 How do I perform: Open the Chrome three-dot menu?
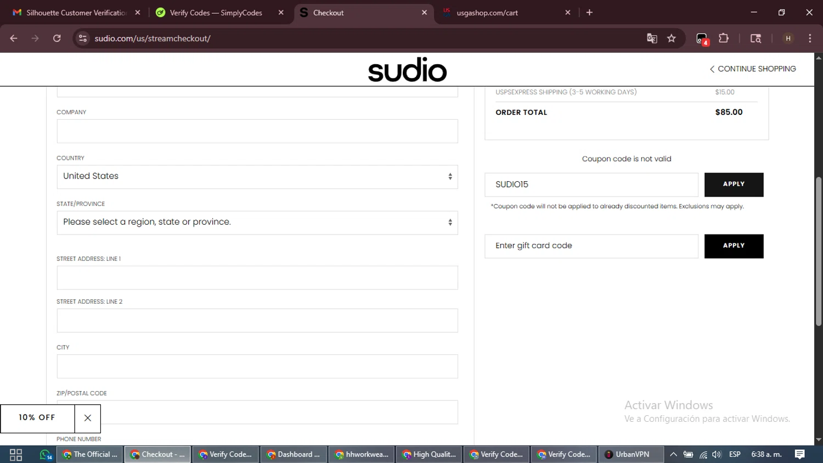810,38
